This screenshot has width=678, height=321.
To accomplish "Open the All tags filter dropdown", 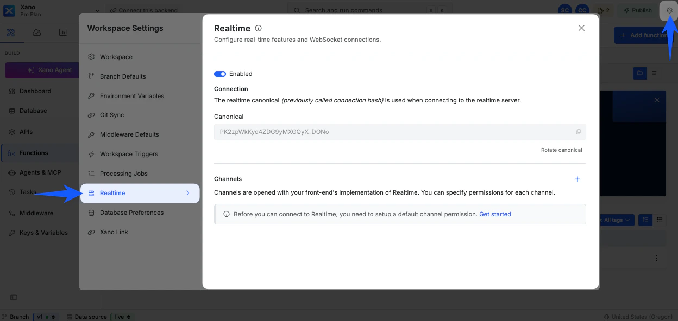I will 617,220.
